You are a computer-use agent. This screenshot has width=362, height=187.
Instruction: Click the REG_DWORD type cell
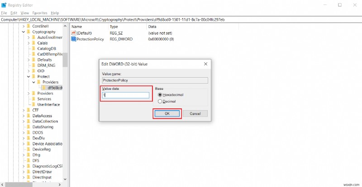pyautogui.click(x=121, y=39)
